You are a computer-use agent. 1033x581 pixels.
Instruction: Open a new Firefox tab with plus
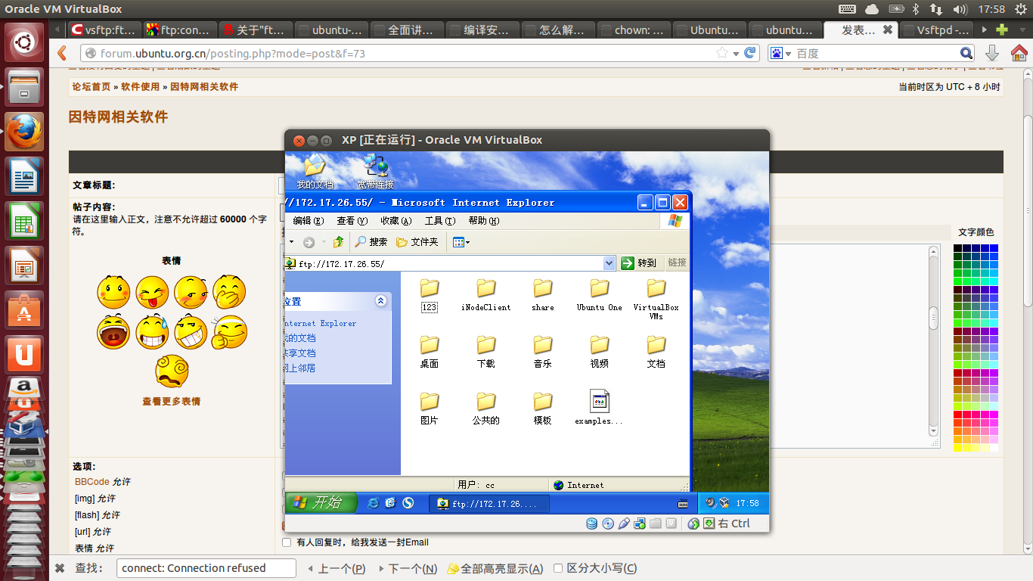coord(1002,30)
